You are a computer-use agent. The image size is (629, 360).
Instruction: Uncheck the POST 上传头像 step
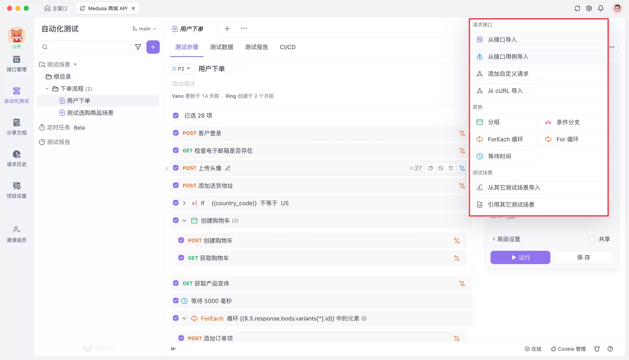176,168
